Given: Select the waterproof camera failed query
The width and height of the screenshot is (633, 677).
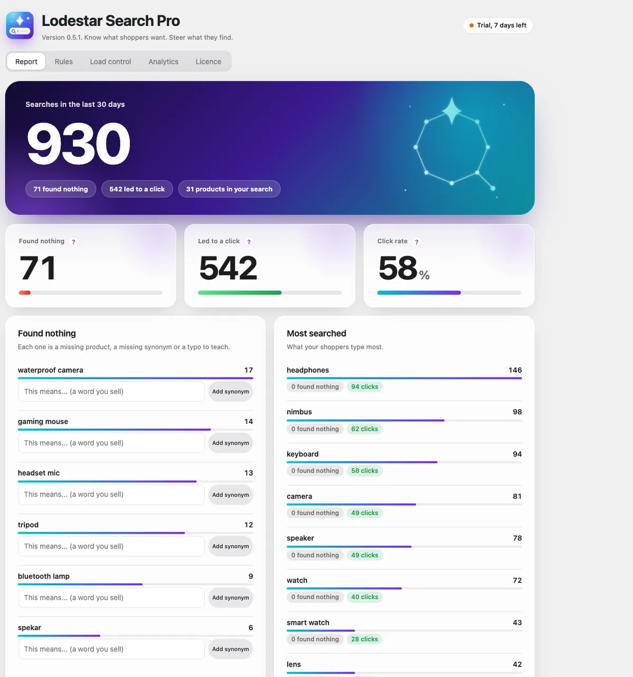Looking at the screenshot, I should (x=51, y=370).
